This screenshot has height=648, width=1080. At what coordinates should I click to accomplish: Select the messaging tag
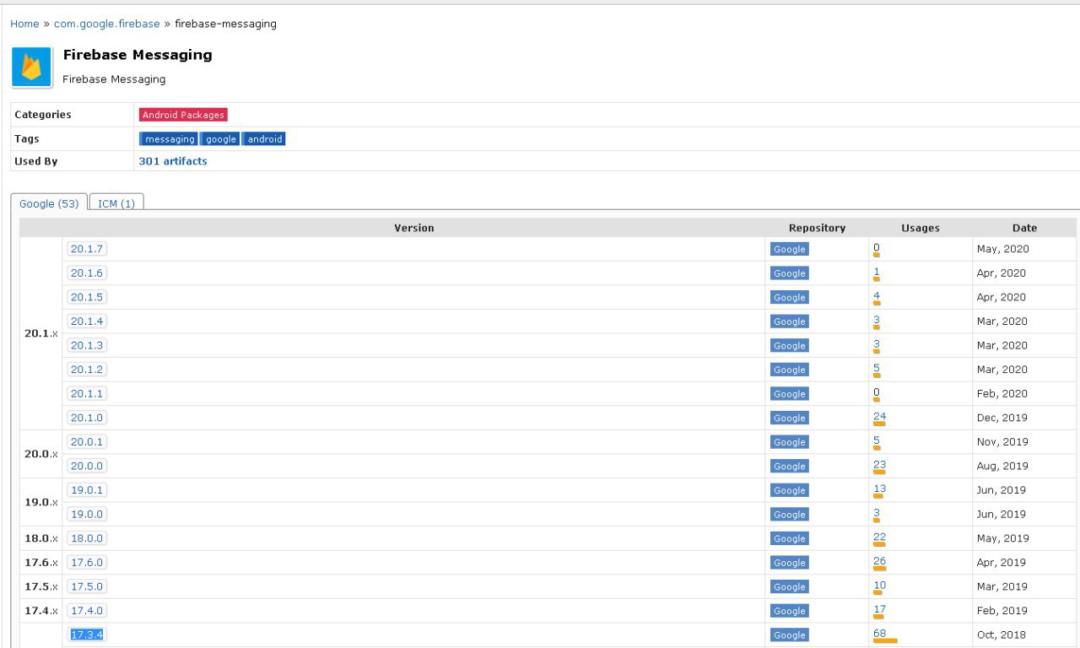click(x=169, y=139)
